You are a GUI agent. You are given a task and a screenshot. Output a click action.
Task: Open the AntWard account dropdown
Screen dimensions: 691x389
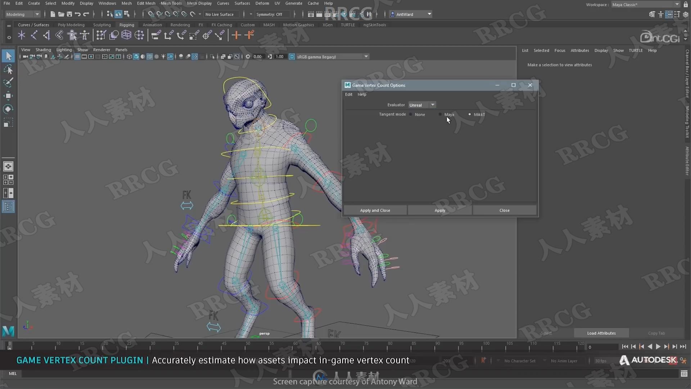click(411, 14)
